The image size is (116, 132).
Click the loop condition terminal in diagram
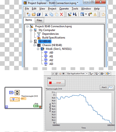tap(40, 107)
